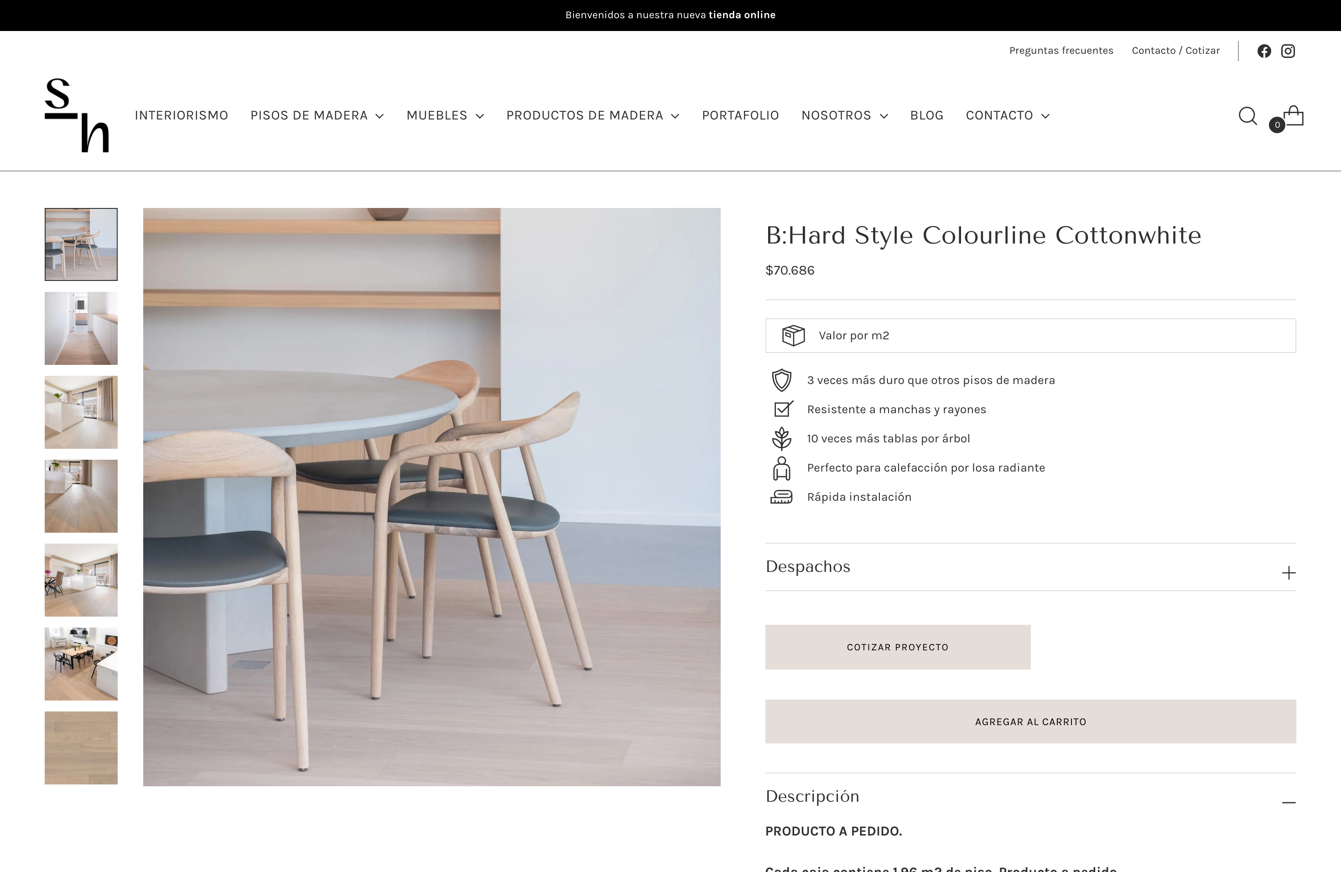Go to the Portafolio menu item
The height and width of the screenshot is (872, 1341).
click(740, 115)
